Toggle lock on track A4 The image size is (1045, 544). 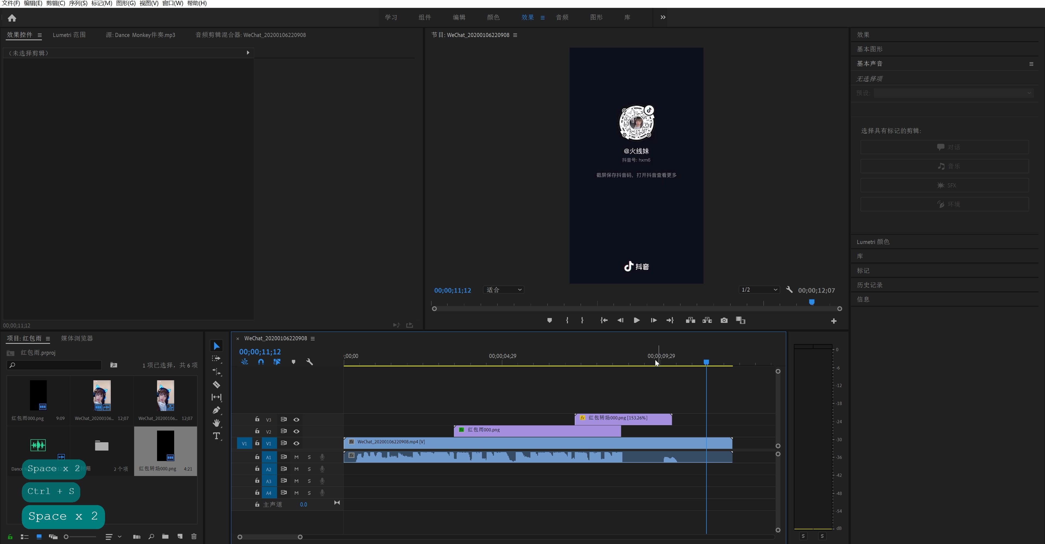(257, 493)
